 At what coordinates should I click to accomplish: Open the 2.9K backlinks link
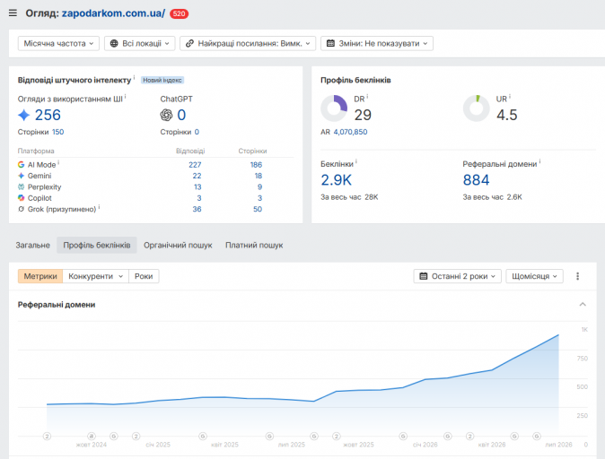pyautogui.click(x=336, y=180)
